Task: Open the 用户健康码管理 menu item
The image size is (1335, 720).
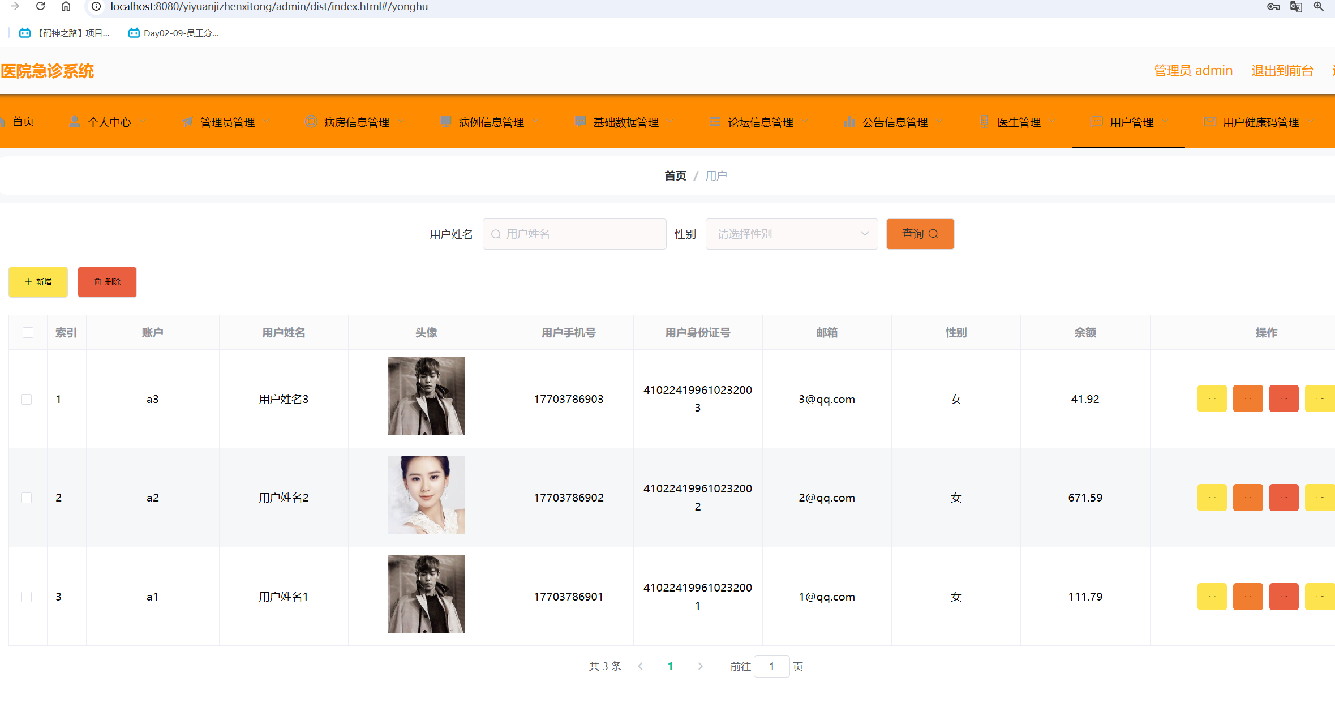Action: tap(1260, 122)
